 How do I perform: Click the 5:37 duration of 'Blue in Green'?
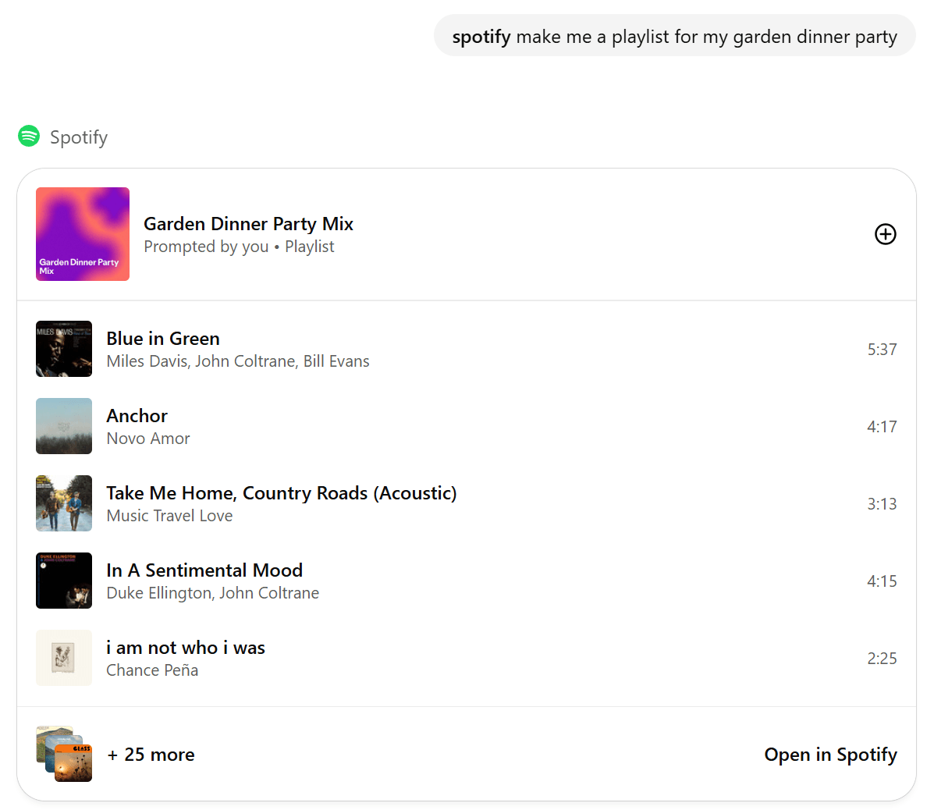[882, 350]
